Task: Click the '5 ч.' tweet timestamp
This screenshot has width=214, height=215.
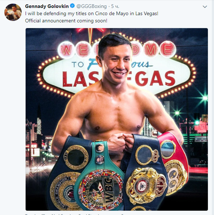Action: tap(115, 6)
